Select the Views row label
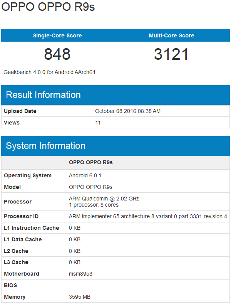This screenshot has height=303, width=231. click(12, 123)
